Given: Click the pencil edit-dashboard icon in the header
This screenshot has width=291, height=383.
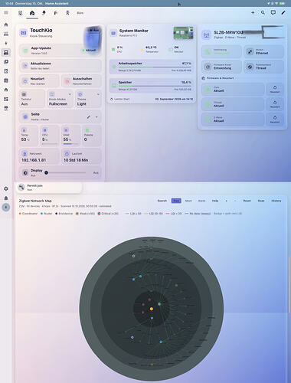Looking at the screenshot, I should pyautogui.click(x=283, y=12).
